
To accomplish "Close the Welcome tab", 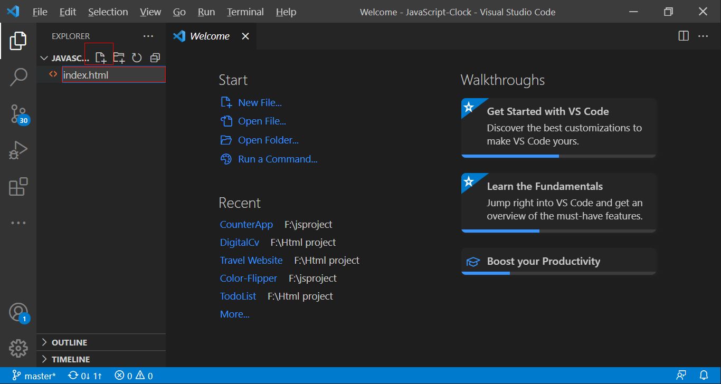I will pyautogui.click(x=245, y=36).
